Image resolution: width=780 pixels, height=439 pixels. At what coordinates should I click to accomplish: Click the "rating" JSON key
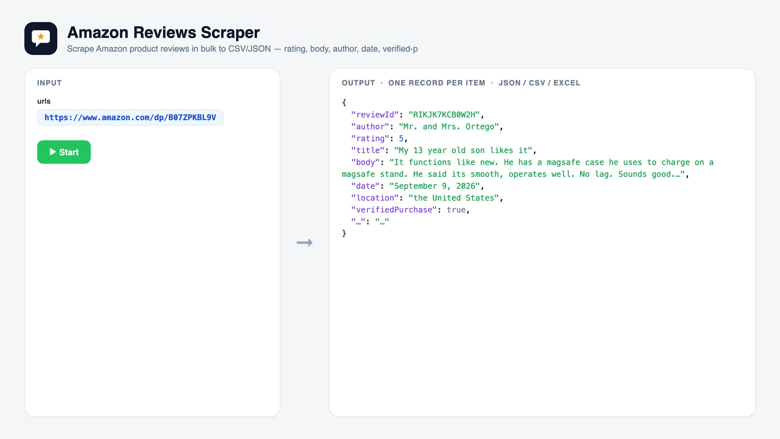[370, 139]
